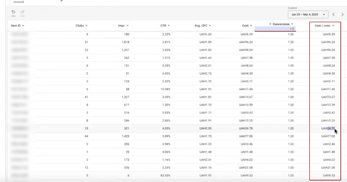Click the '> 0' conversions filter
The width and height of the screenshot is (347, 182).
click(292, 29)
